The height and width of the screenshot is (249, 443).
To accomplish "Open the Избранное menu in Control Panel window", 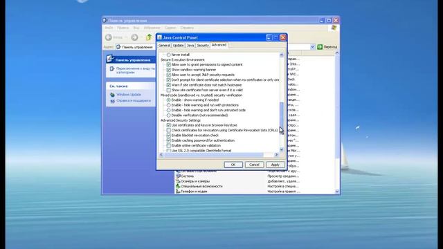I will (152, 28).
